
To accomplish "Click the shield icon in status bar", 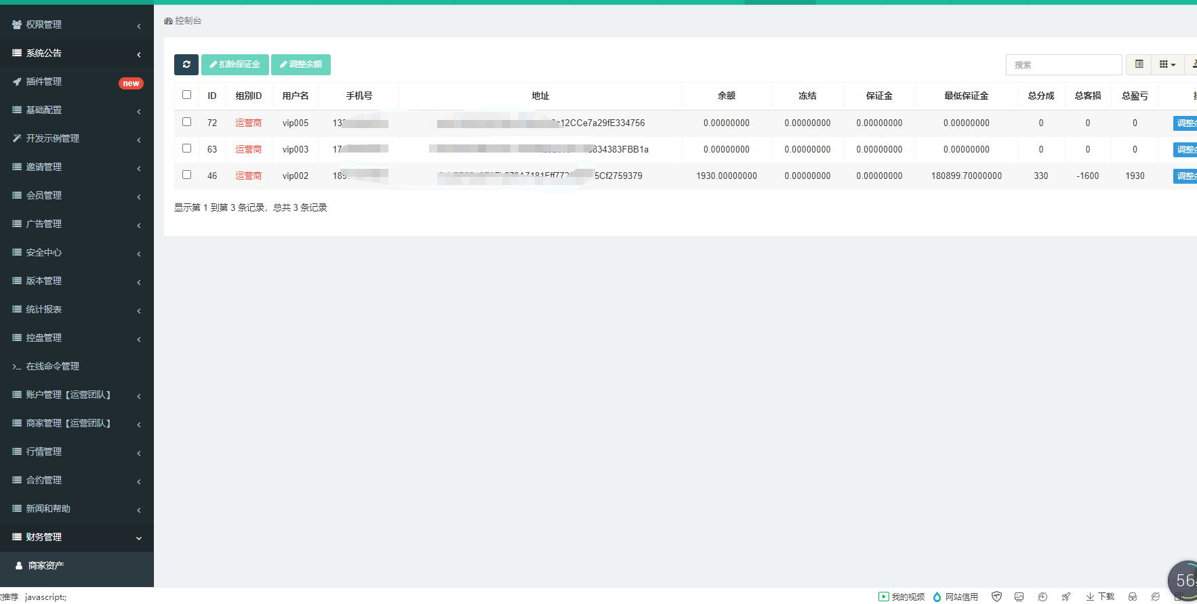I will 996,597.
